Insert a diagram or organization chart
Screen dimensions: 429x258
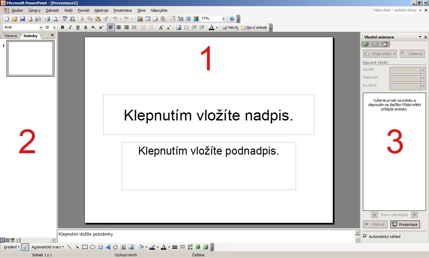(115, 247)
